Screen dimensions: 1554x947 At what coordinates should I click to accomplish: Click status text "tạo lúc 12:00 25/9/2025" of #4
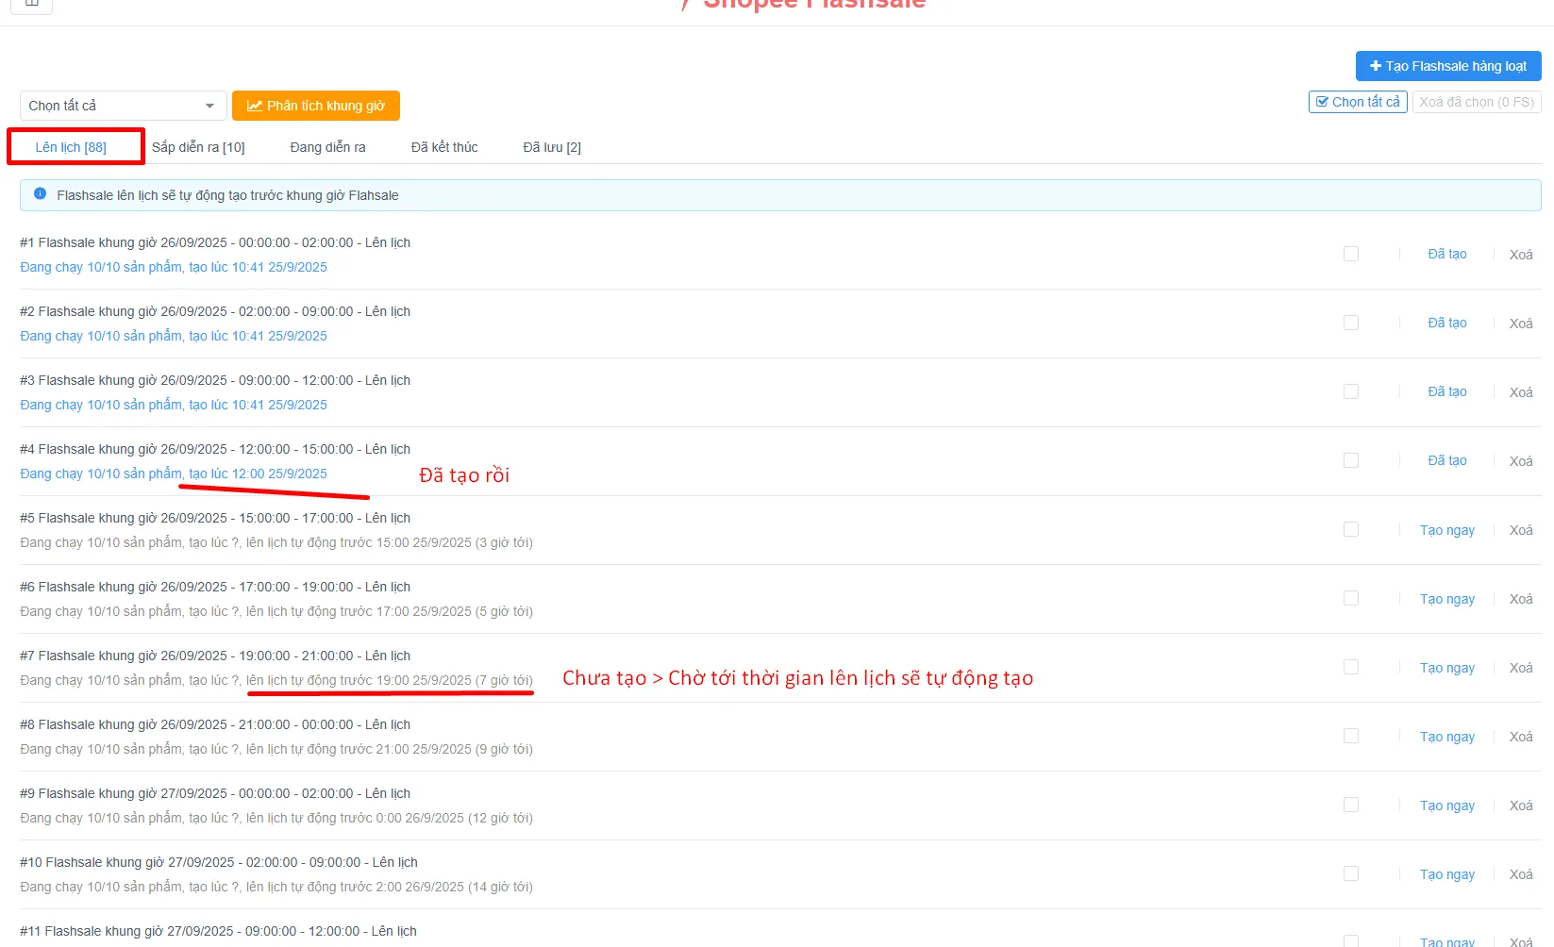pyautogui.click(x=258, y=473)
